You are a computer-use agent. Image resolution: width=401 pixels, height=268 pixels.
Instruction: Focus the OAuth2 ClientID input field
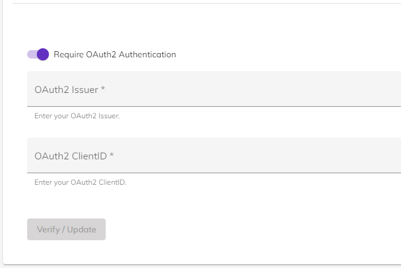coord(214,155)
